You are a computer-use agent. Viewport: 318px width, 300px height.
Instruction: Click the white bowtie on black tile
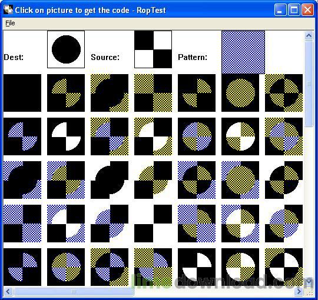pos(66,136)
